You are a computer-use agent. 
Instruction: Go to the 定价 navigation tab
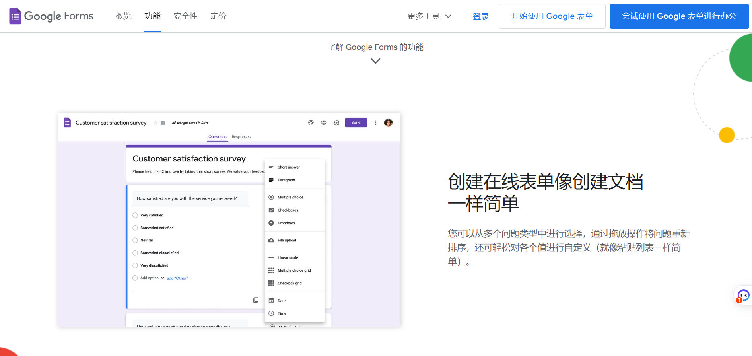coord(218,16)
